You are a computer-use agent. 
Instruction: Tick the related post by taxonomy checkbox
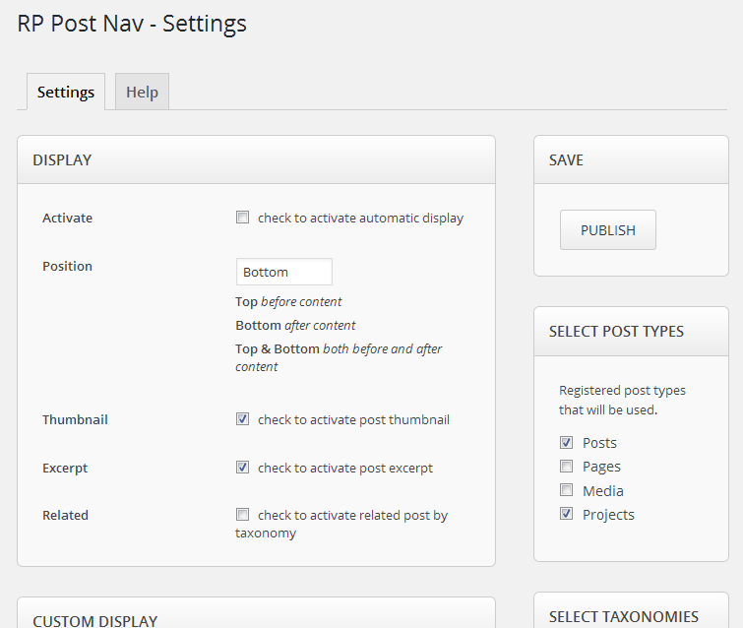243,515
